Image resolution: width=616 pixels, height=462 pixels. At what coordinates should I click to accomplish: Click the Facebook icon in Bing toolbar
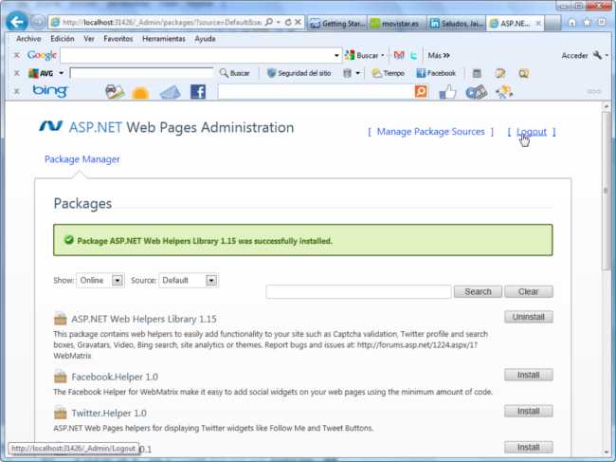[x=197, y=91]
